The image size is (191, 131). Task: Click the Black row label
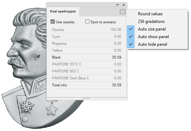click(x=56, y=57)
